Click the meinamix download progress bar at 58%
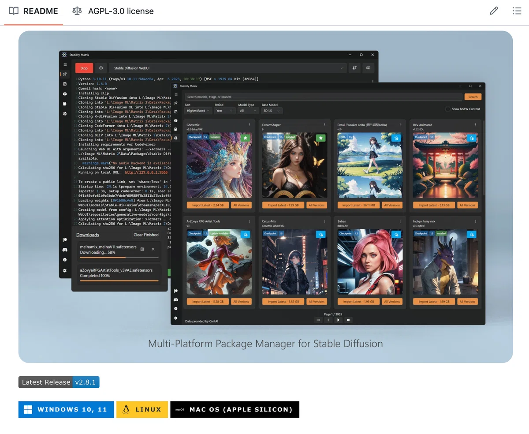This screenshot has width=529, height=434. [x=119, y=257]
